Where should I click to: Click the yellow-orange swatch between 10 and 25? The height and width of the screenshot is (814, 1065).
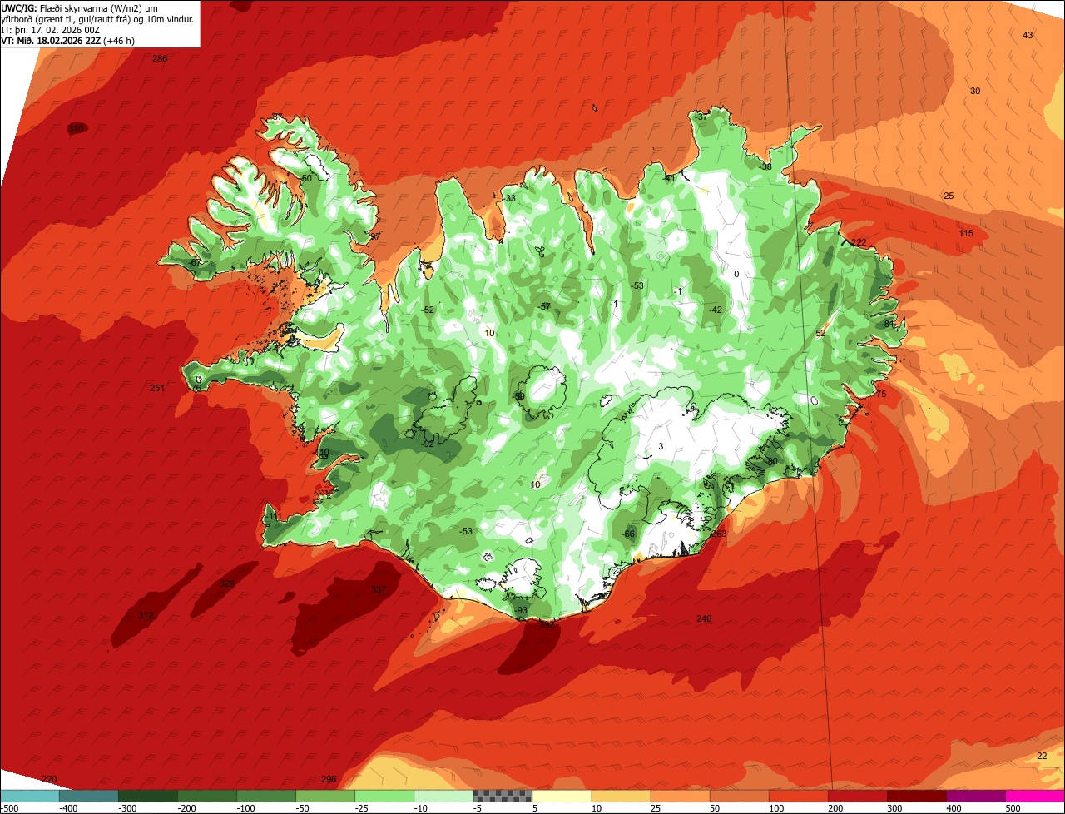pos(621,796)
